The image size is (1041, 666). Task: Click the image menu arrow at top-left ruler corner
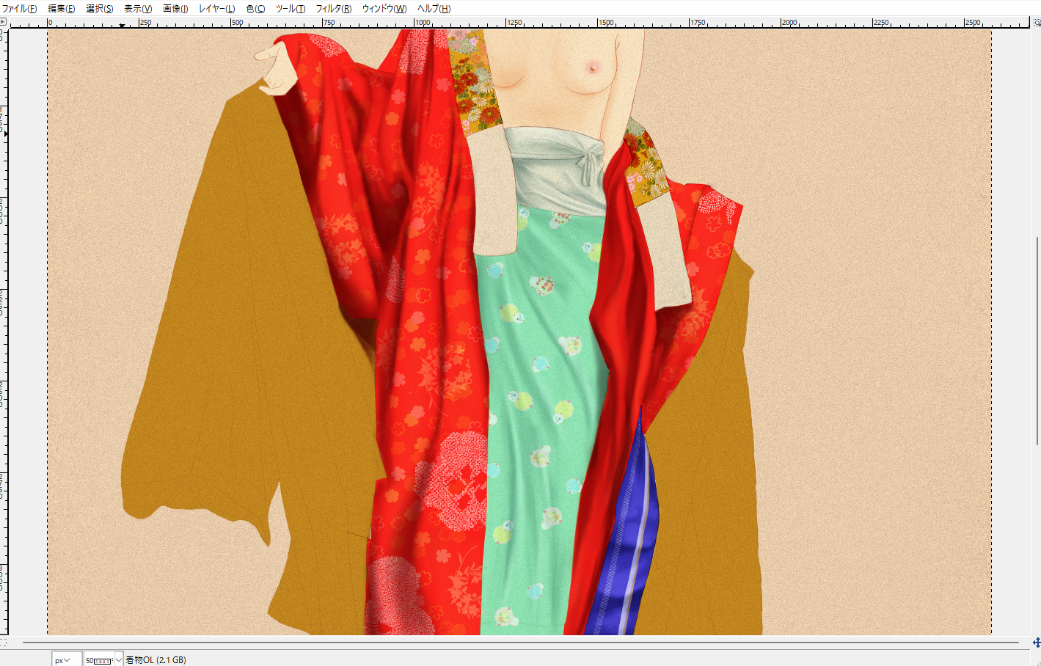click(x=3, y=22)
